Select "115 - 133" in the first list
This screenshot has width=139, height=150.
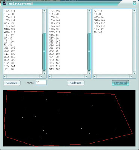pos(10,54)
